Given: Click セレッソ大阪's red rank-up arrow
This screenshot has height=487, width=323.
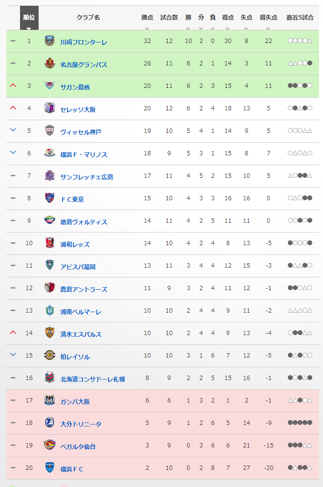Looking at the screenshot, I should (13, 108).
